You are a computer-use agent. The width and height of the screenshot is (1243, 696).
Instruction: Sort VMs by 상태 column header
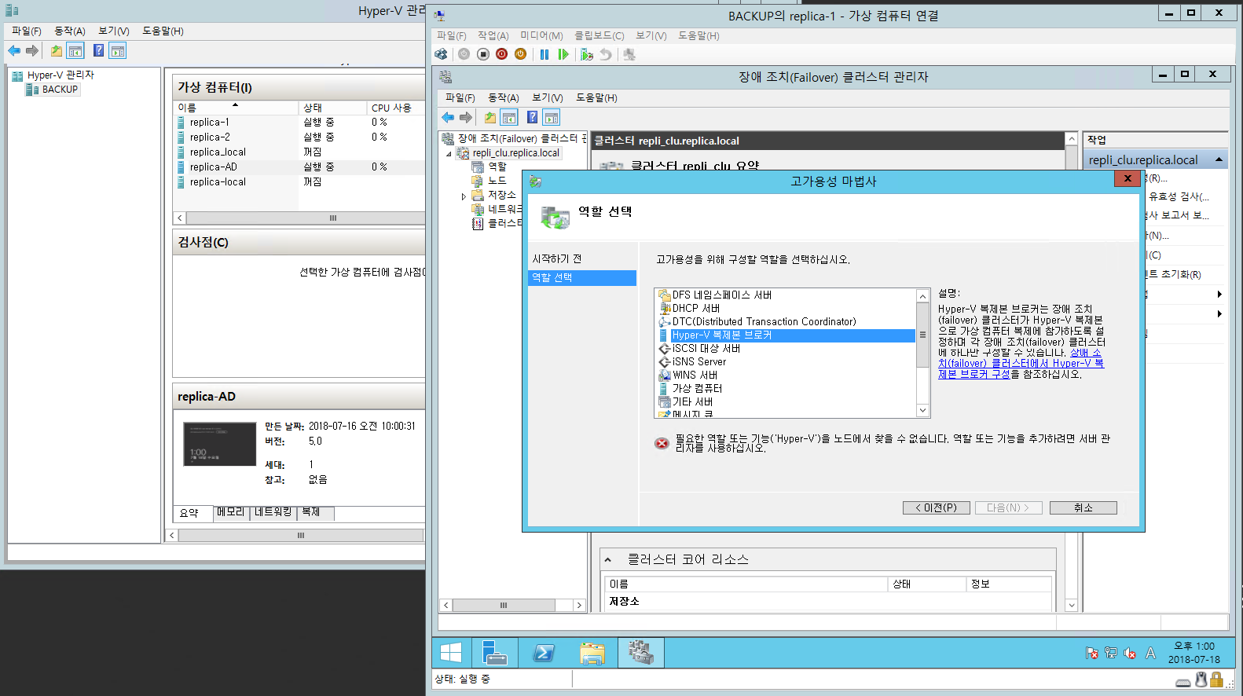click(x=332, y=108)
